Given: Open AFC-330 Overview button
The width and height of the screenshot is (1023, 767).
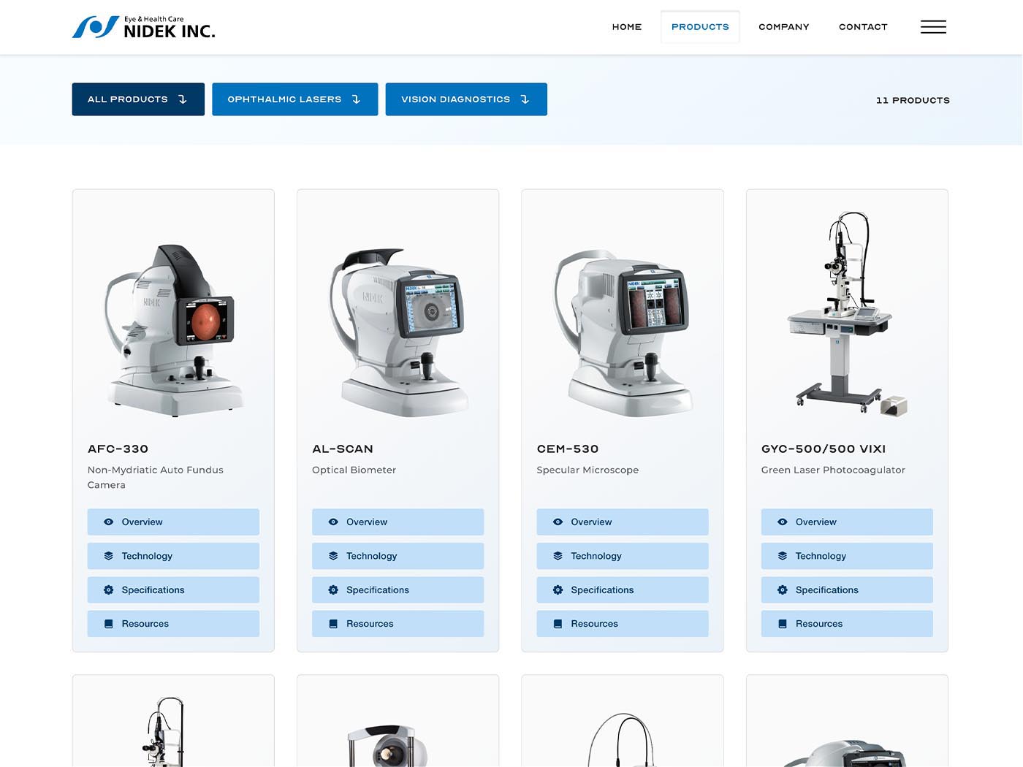Looking at the screenshot, I should point(173,522).
